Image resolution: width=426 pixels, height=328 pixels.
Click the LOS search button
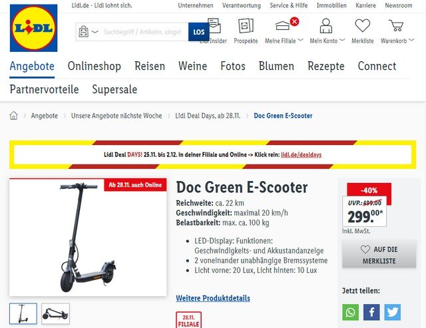[198, 32]
